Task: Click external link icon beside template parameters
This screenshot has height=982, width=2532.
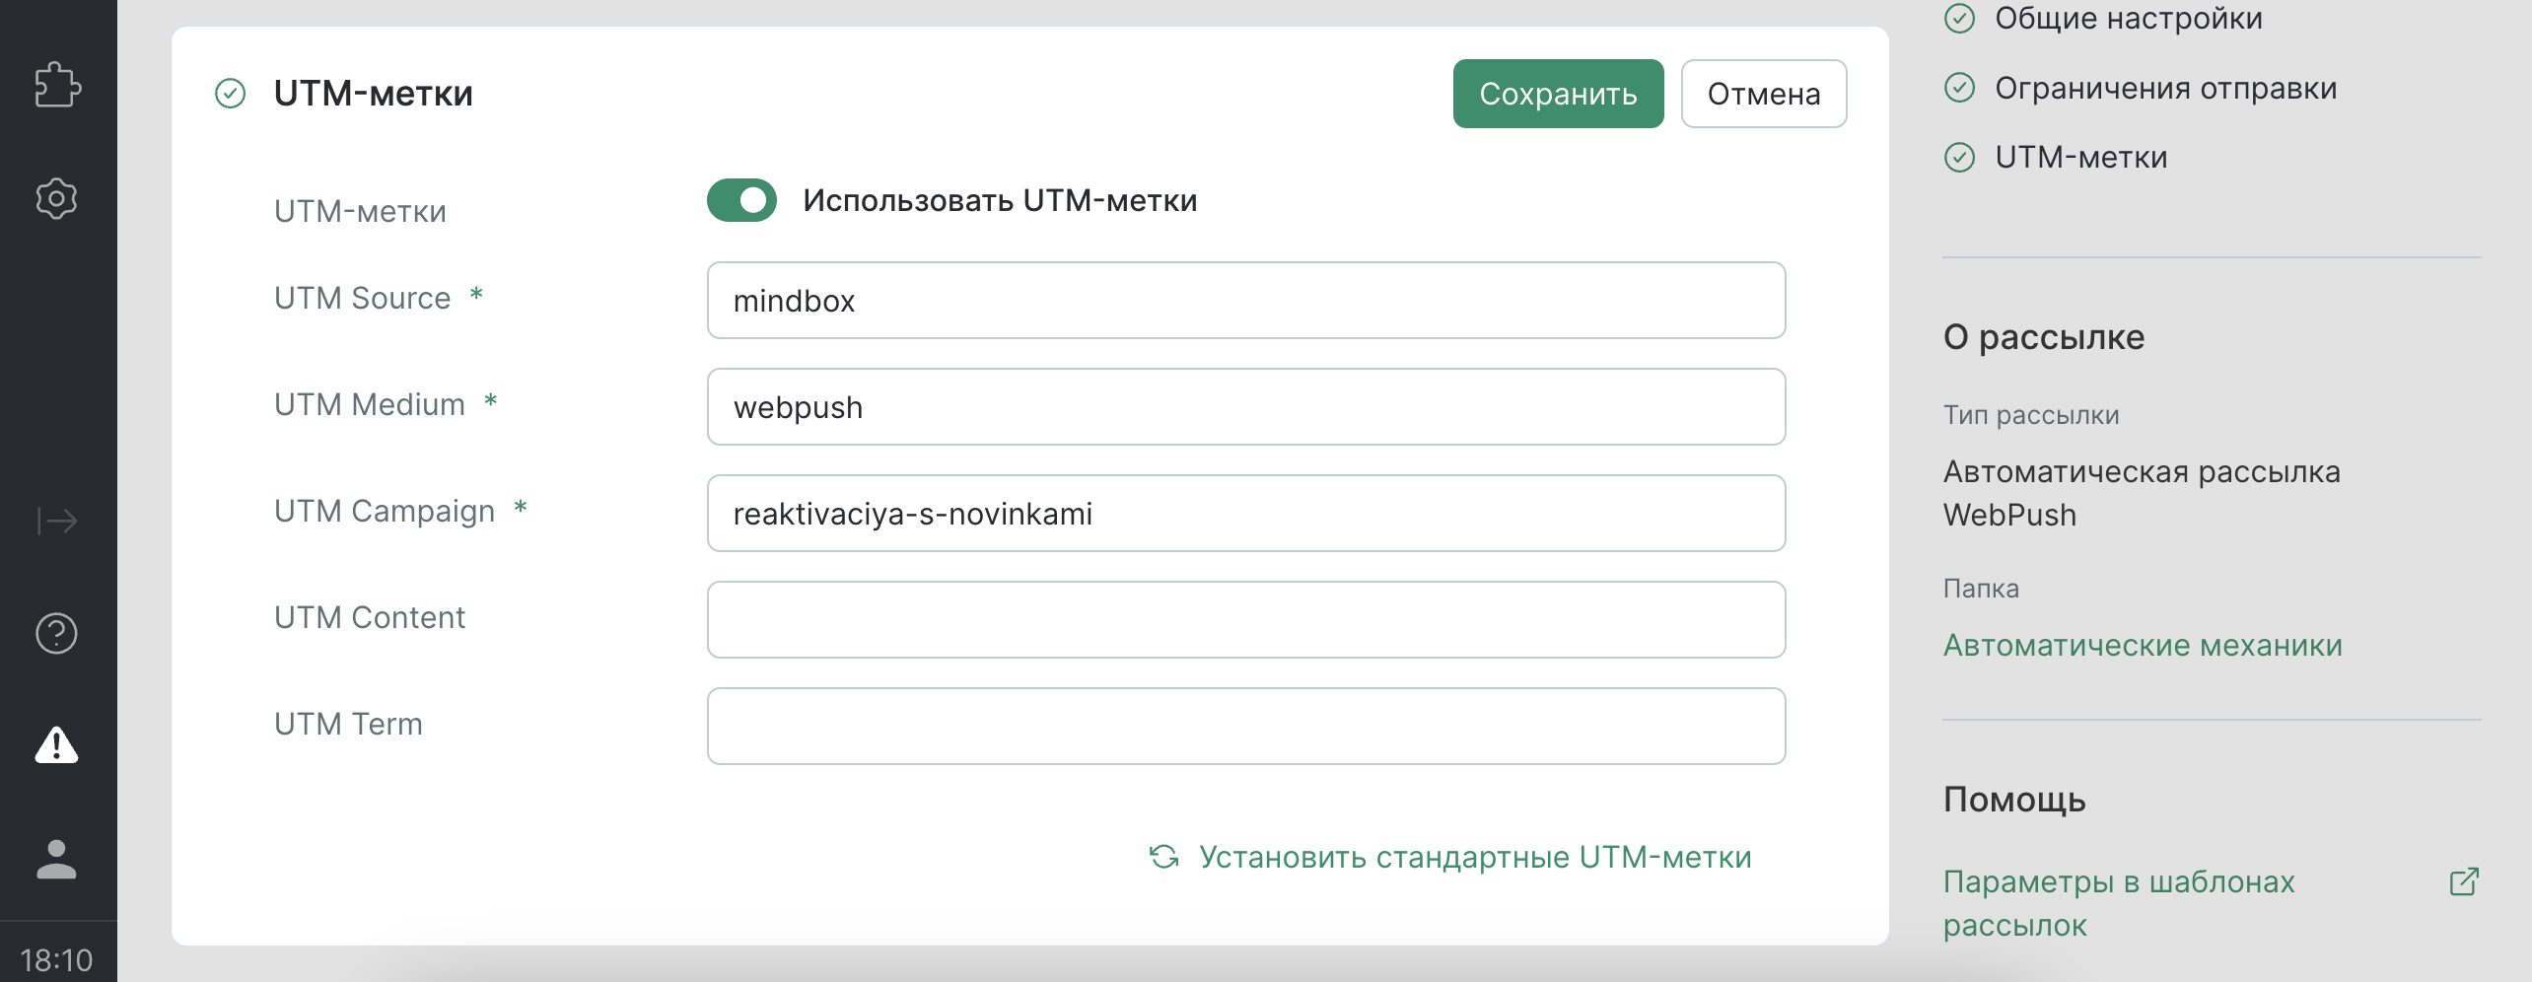Action: click(x=2464, y=881)
